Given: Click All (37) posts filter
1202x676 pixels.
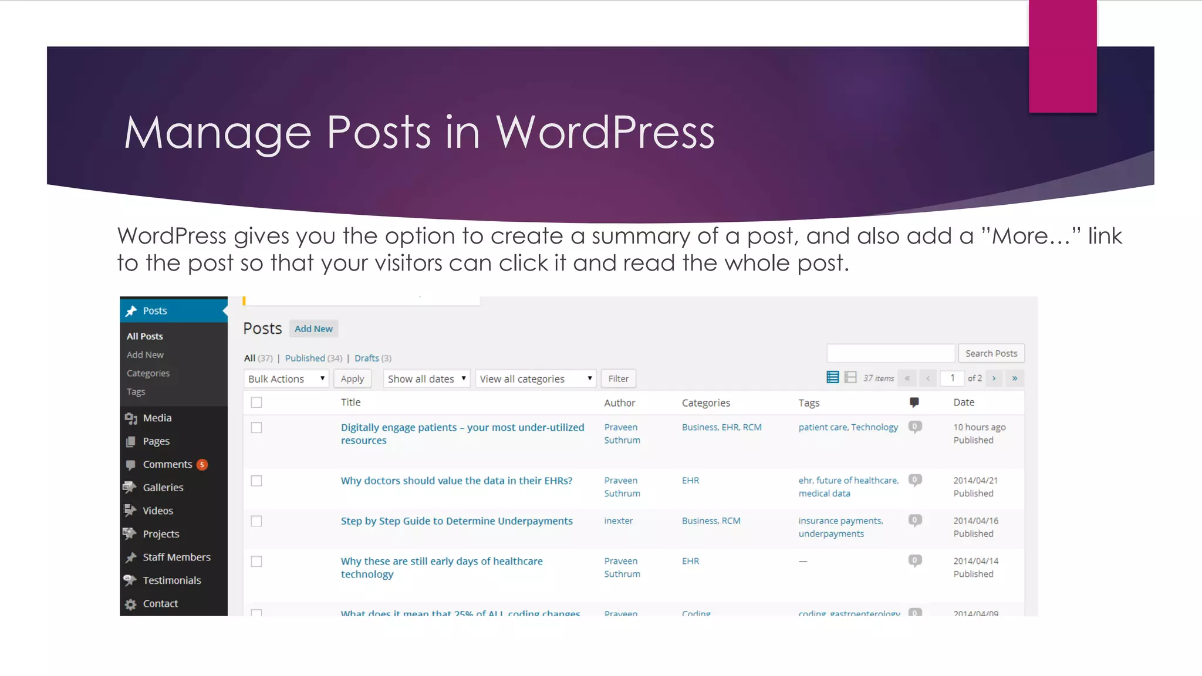Looking at the screenshot, I should pyautogui.click(x=258, y=359).
